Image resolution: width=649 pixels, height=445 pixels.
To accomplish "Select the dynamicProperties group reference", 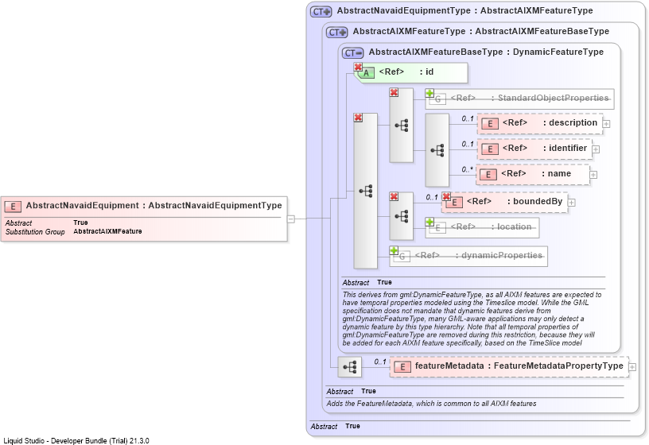I will point(468,256).
